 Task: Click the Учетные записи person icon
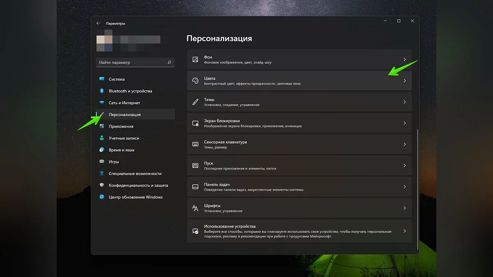pyautogui.click(x=102, y=138)
